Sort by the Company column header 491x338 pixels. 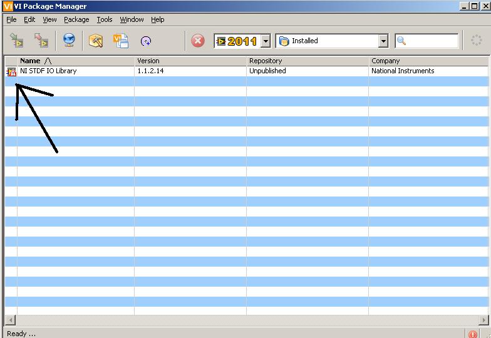pyautogui.click(x=428, y=61)
